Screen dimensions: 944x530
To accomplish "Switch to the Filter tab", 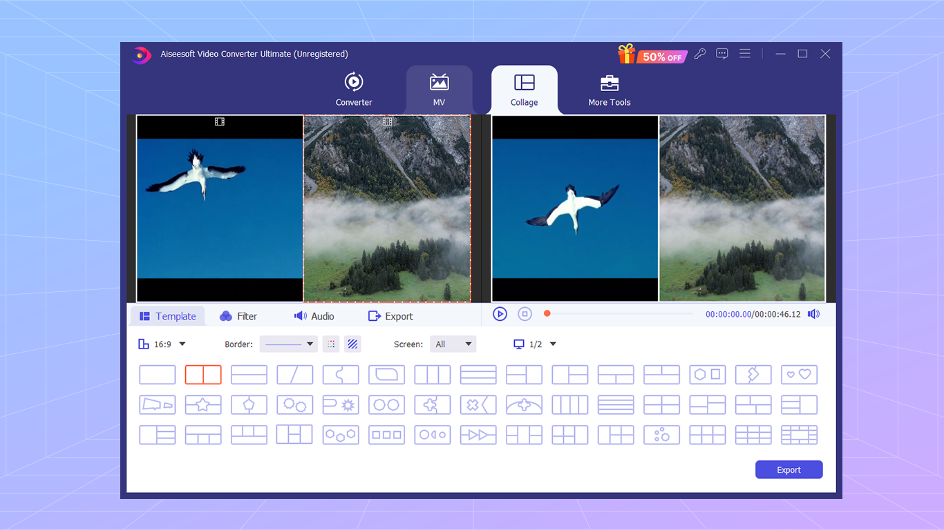I will [x=238, y=315].
